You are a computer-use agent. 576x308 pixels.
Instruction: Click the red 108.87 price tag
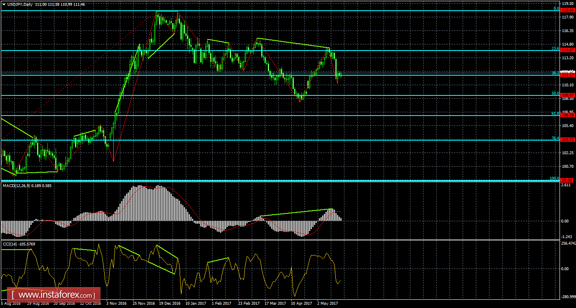tap(568, 95)
